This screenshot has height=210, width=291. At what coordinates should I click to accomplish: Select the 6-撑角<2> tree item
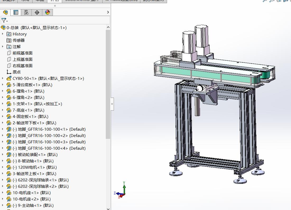(28, 98)
